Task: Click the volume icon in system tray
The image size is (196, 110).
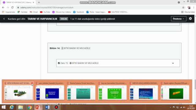Action: click(x=184, y=107)
